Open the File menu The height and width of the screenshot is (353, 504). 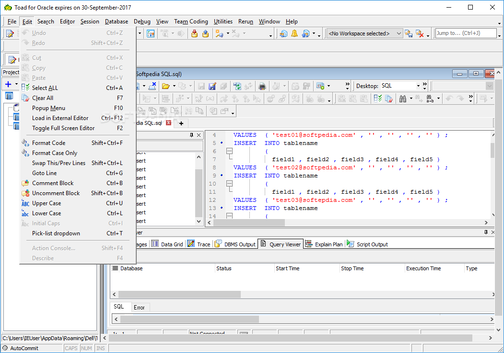point(12,22)
